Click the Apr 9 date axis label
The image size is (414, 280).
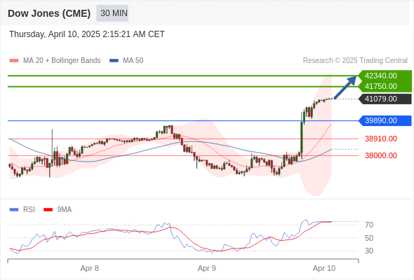(207, 268)
